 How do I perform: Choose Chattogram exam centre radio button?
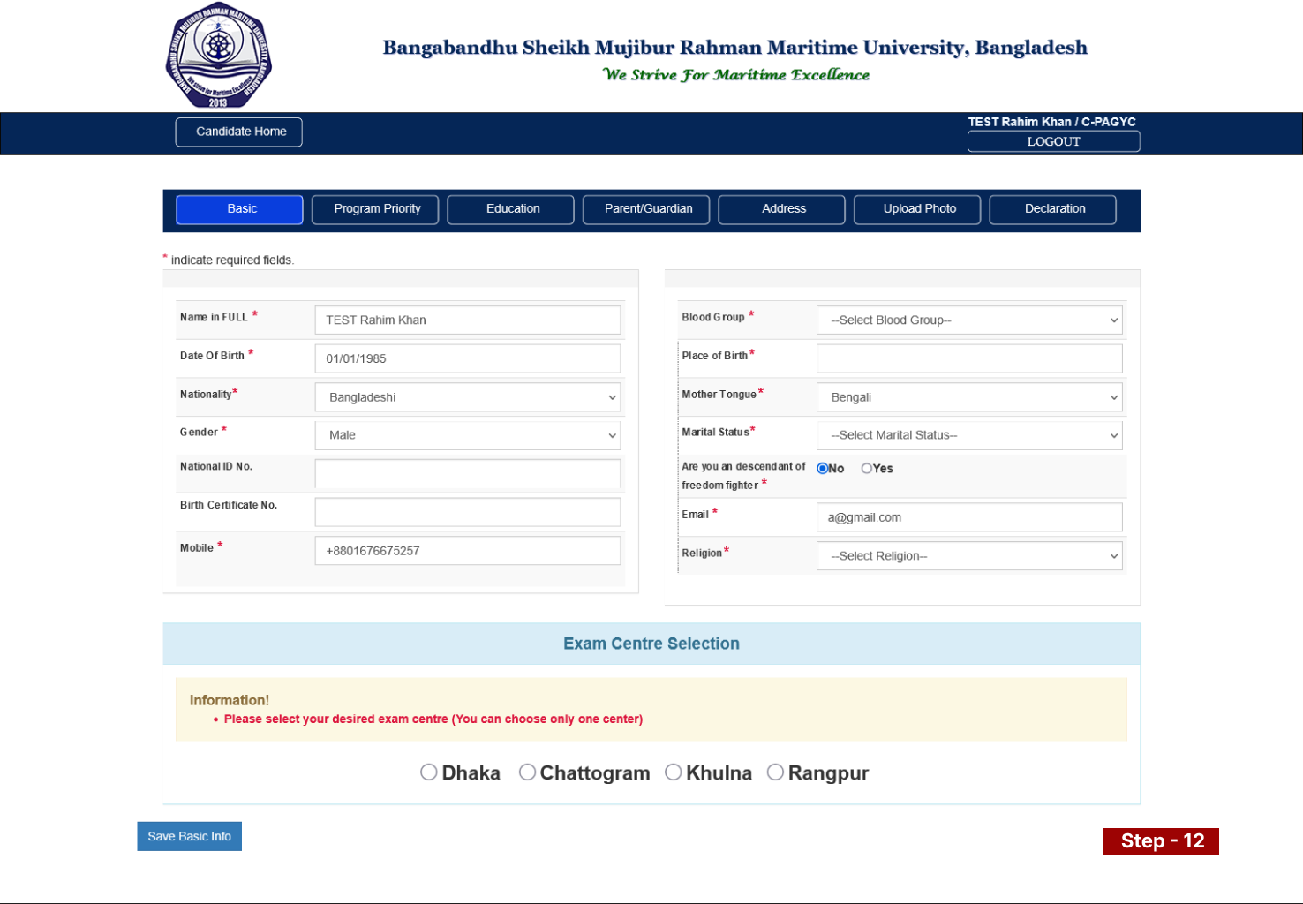[527, 772]
